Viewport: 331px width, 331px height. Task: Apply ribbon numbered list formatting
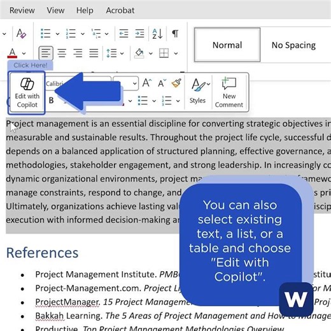[71, 34]
